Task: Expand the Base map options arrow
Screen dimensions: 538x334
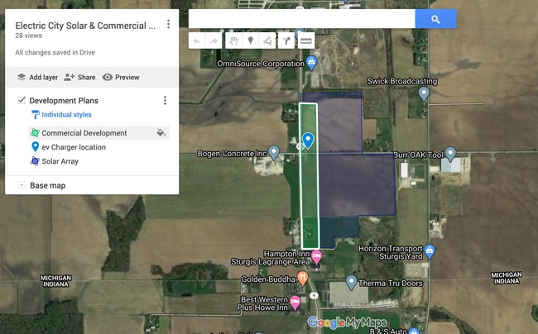Action: tap(21, 185)
